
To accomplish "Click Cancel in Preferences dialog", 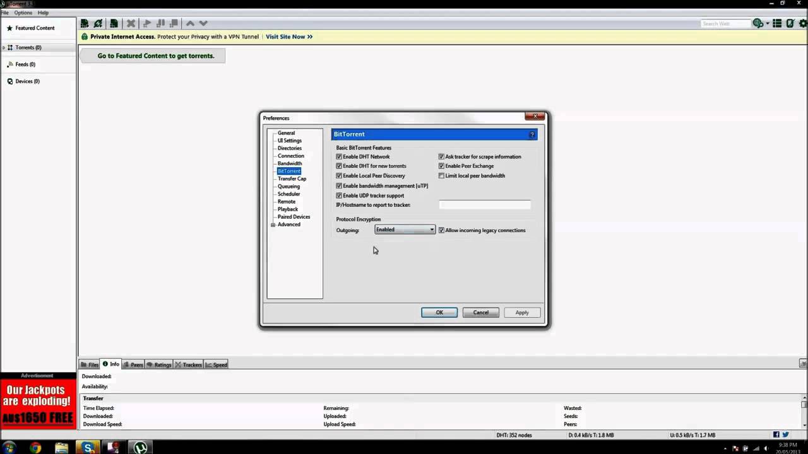I will click(481, 312).
